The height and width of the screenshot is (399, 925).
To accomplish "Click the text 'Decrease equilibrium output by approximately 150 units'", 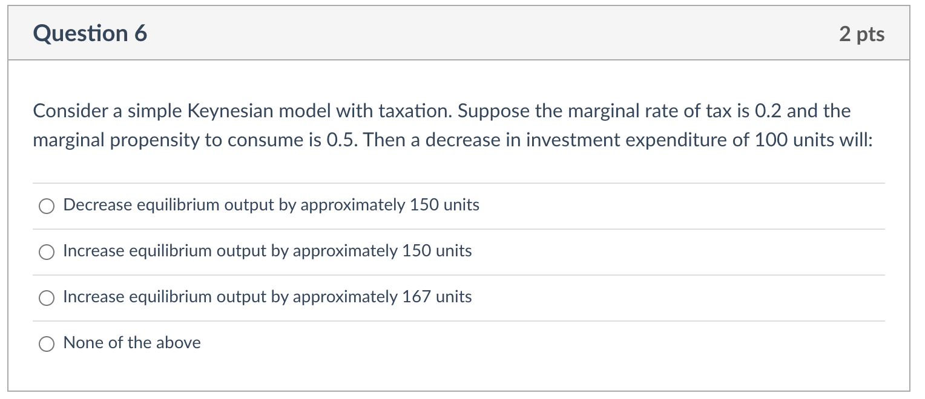I will pyautogui.click(x=271, y=206).
